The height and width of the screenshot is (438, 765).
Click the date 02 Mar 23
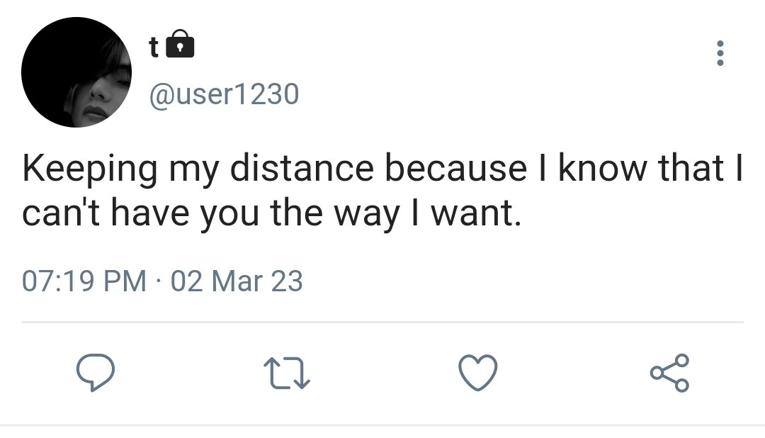click(x=237, y=281)
